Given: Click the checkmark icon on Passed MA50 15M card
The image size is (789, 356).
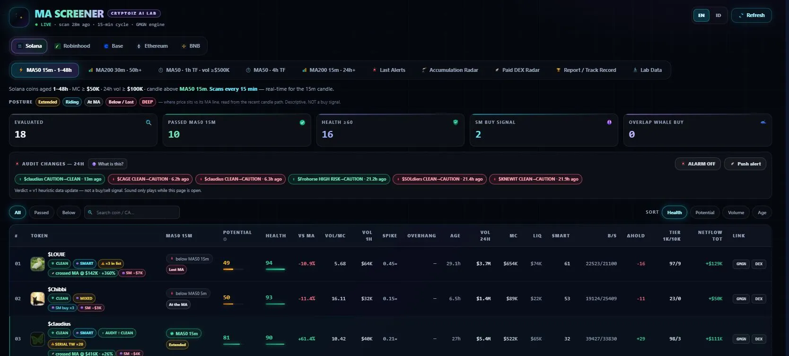Looking at the screenshot, I should (302, 122).
